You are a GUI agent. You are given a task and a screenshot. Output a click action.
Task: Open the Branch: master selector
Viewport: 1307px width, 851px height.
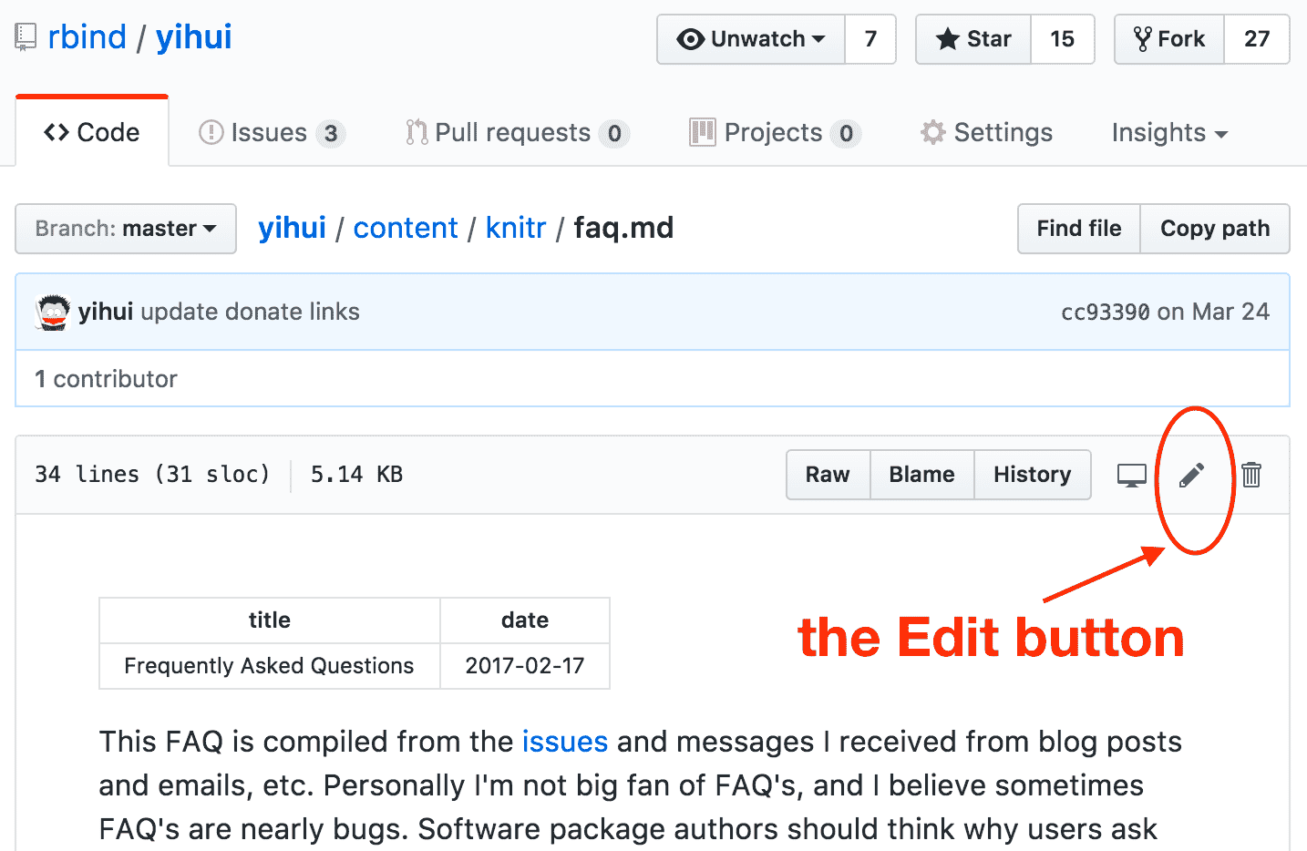pos(125,229)
